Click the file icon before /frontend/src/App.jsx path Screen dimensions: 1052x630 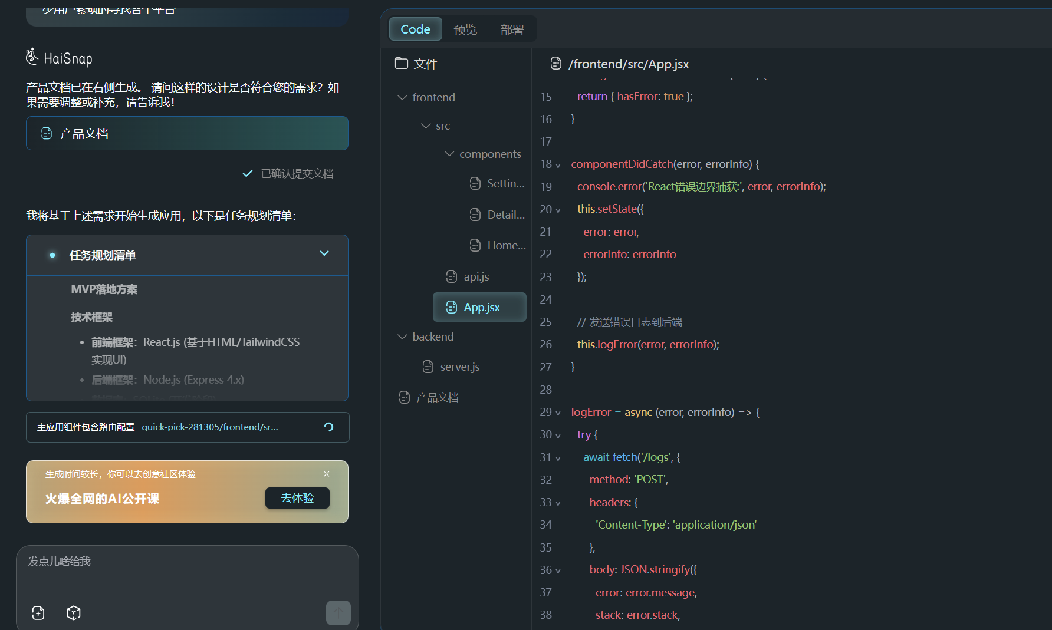pos(555,63)
